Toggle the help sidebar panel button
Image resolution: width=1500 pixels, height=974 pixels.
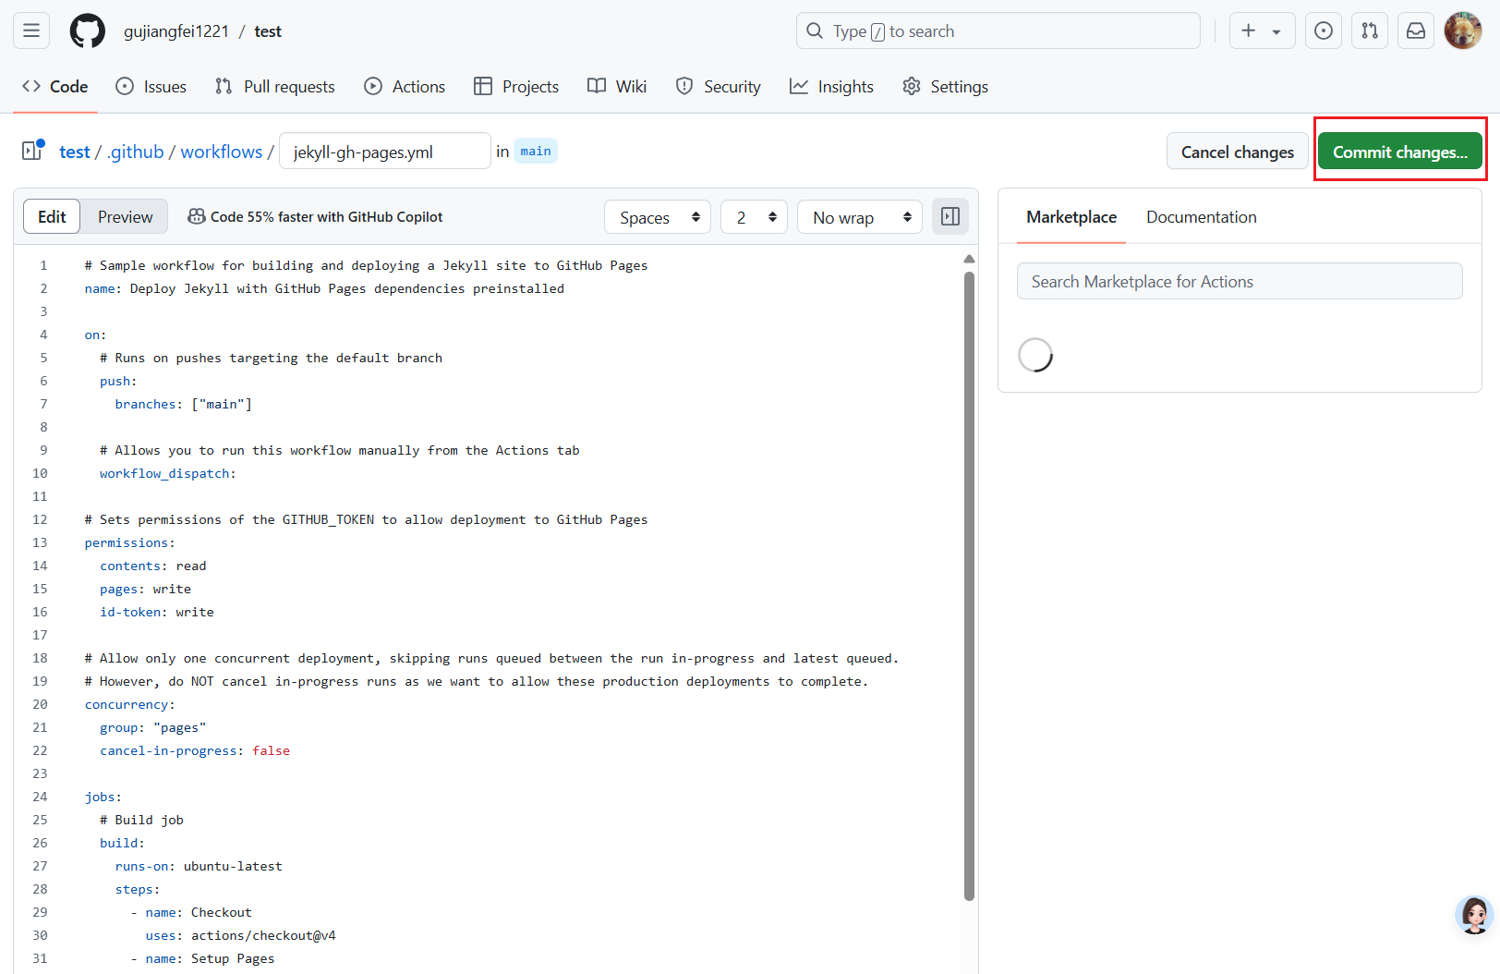coord(950,216)
